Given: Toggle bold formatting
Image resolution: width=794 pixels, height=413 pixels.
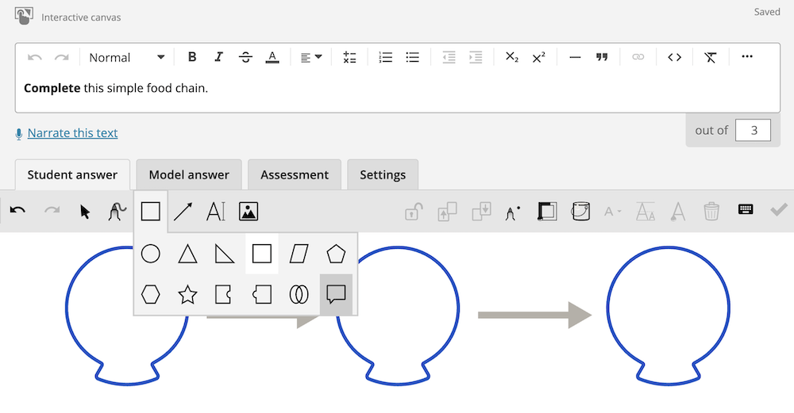Looking at the screenshot, I should [192, 57].
